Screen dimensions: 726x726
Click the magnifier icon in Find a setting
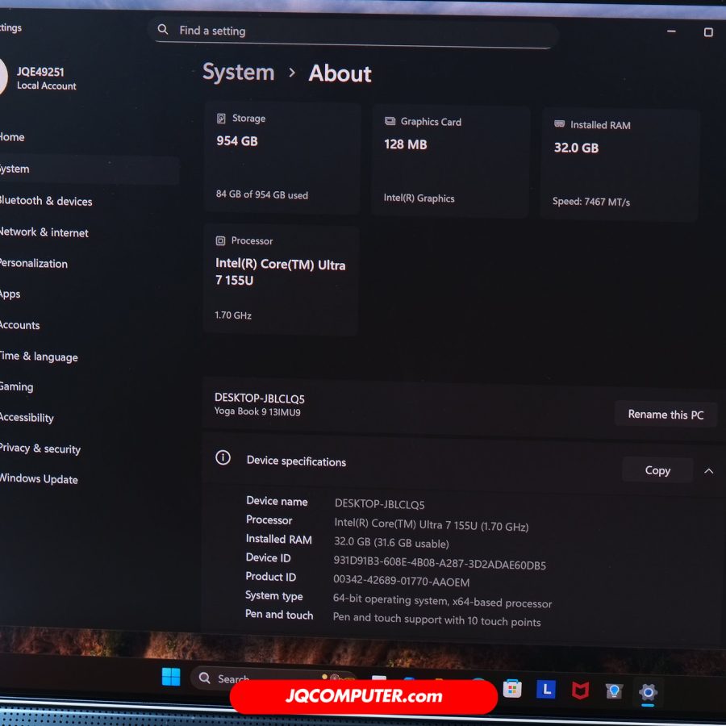coord(162,29)
